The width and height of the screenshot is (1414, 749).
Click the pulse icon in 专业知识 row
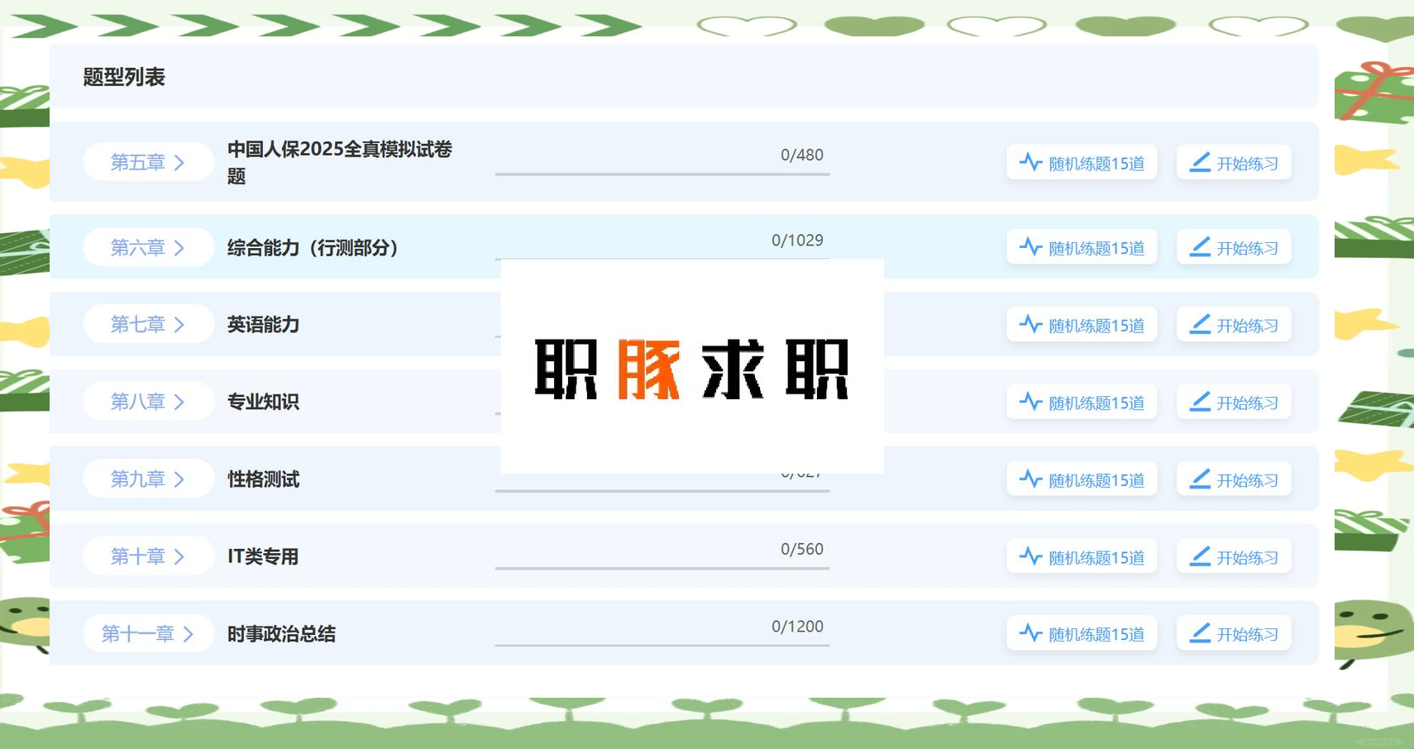pos(1030,402)
